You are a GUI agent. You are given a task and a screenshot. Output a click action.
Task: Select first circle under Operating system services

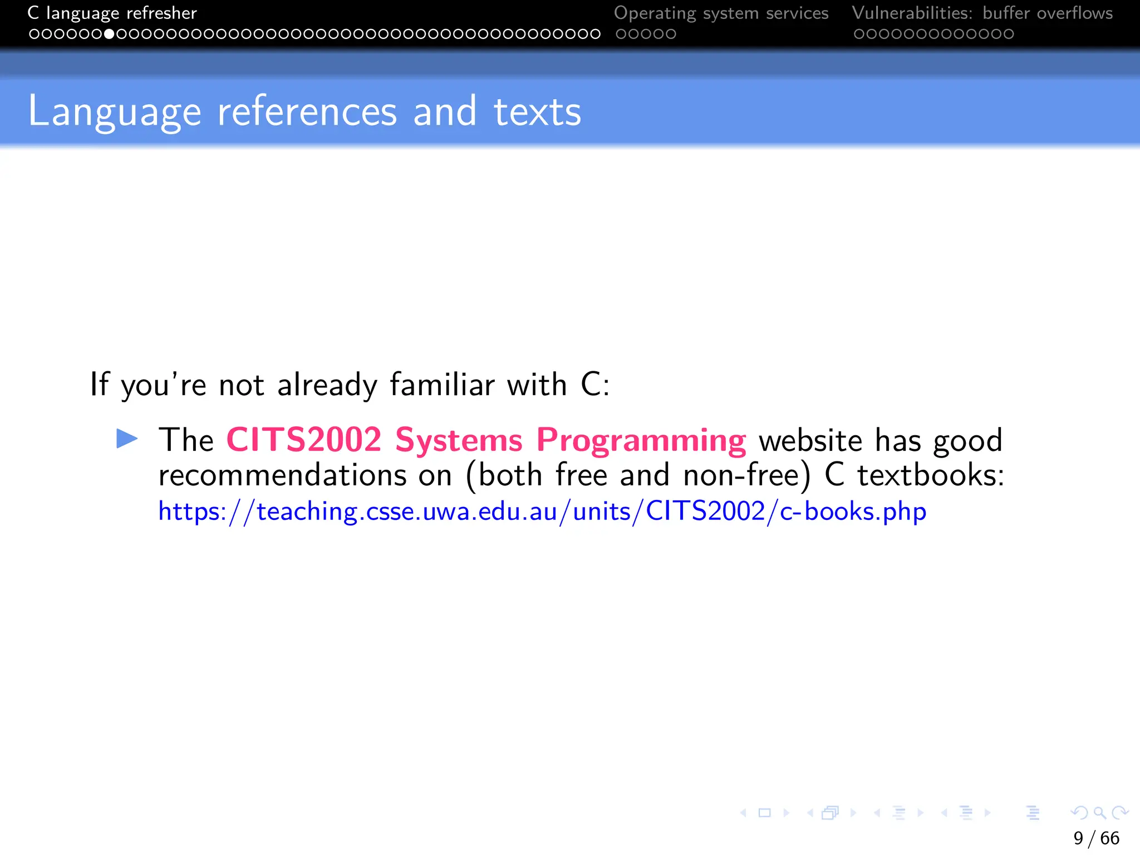point(621,34)
